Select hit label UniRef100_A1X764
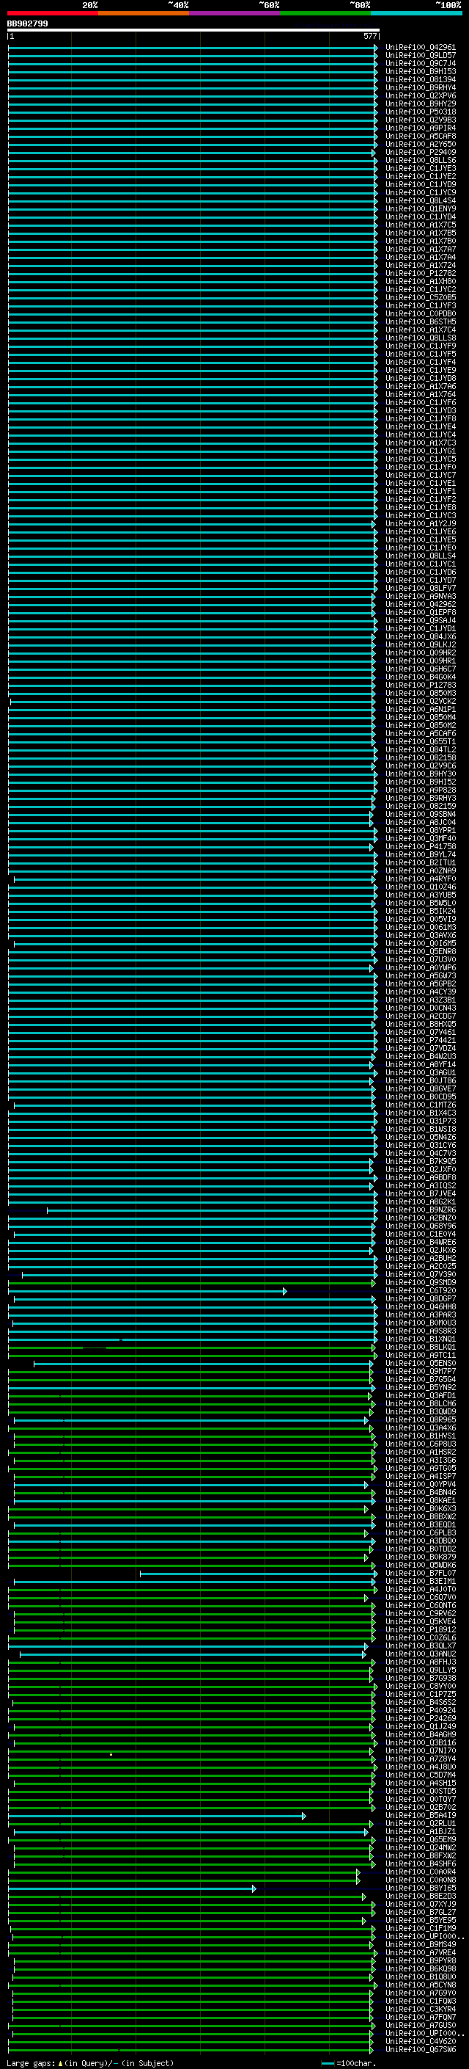469x2069 pixels. 420,395
